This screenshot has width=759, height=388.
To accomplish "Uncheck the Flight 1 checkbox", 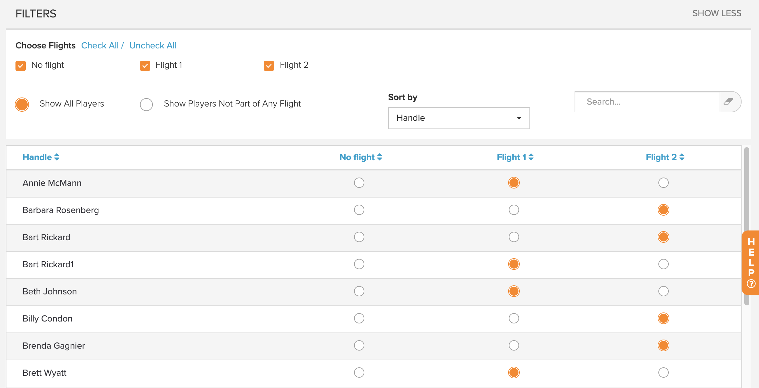I will pos(145,66).
